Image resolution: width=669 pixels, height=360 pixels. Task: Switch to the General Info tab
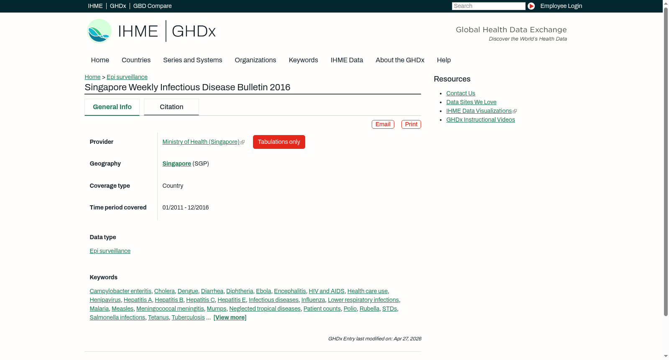point(112,107)
